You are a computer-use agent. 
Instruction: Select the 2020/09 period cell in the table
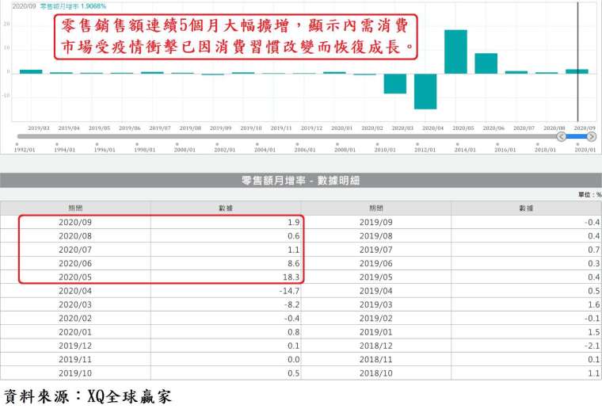(x=75, y=223)
